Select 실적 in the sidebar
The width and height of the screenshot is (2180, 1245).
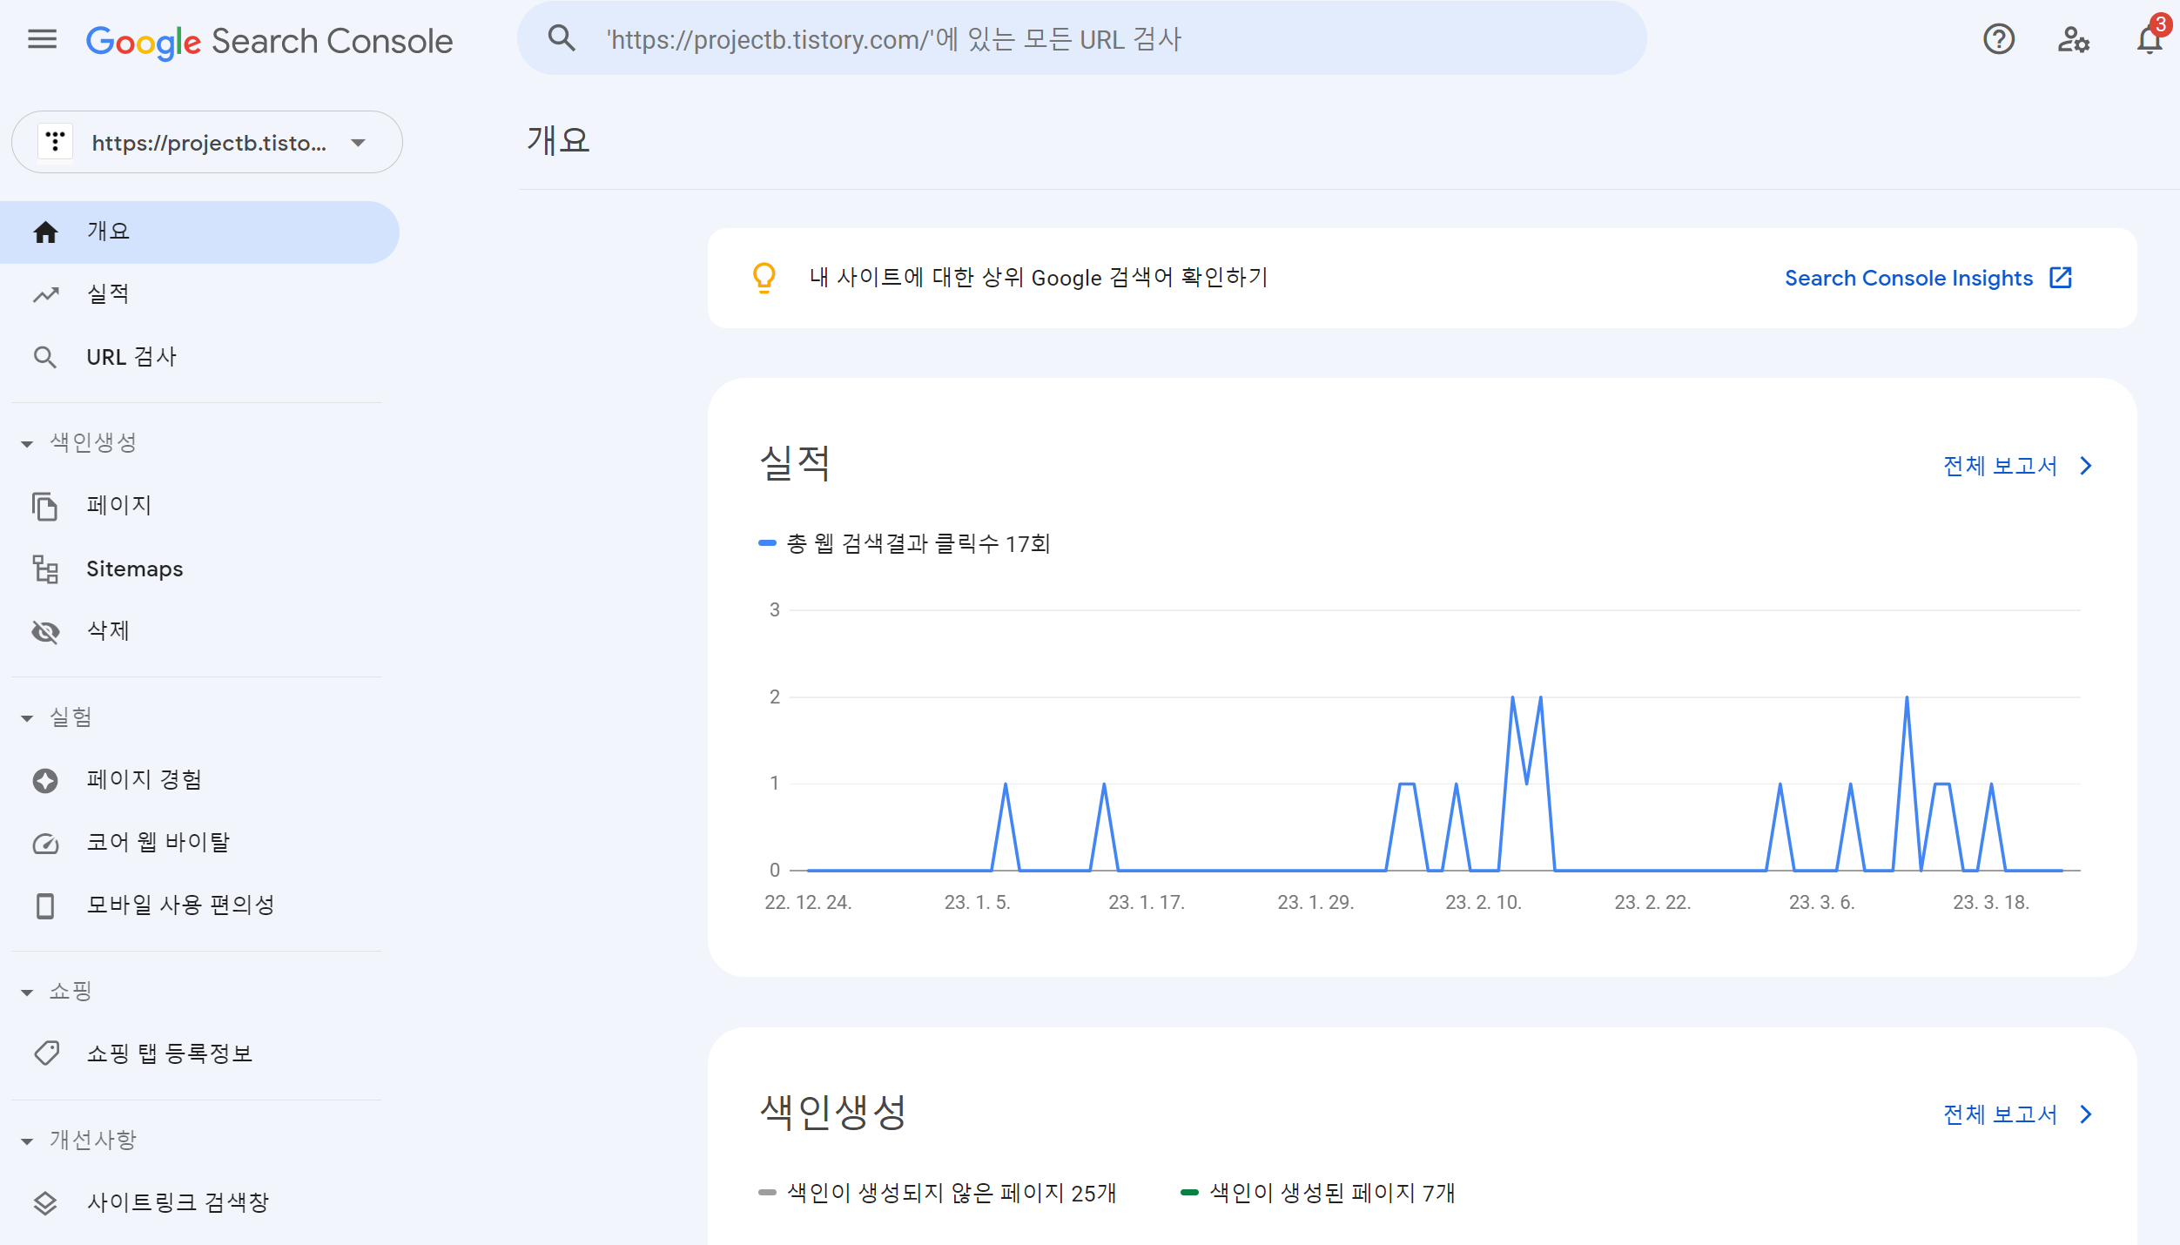[108, 294]
